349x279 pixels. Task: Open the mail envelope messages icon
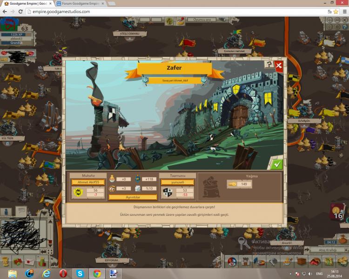[x=30, y=261]
